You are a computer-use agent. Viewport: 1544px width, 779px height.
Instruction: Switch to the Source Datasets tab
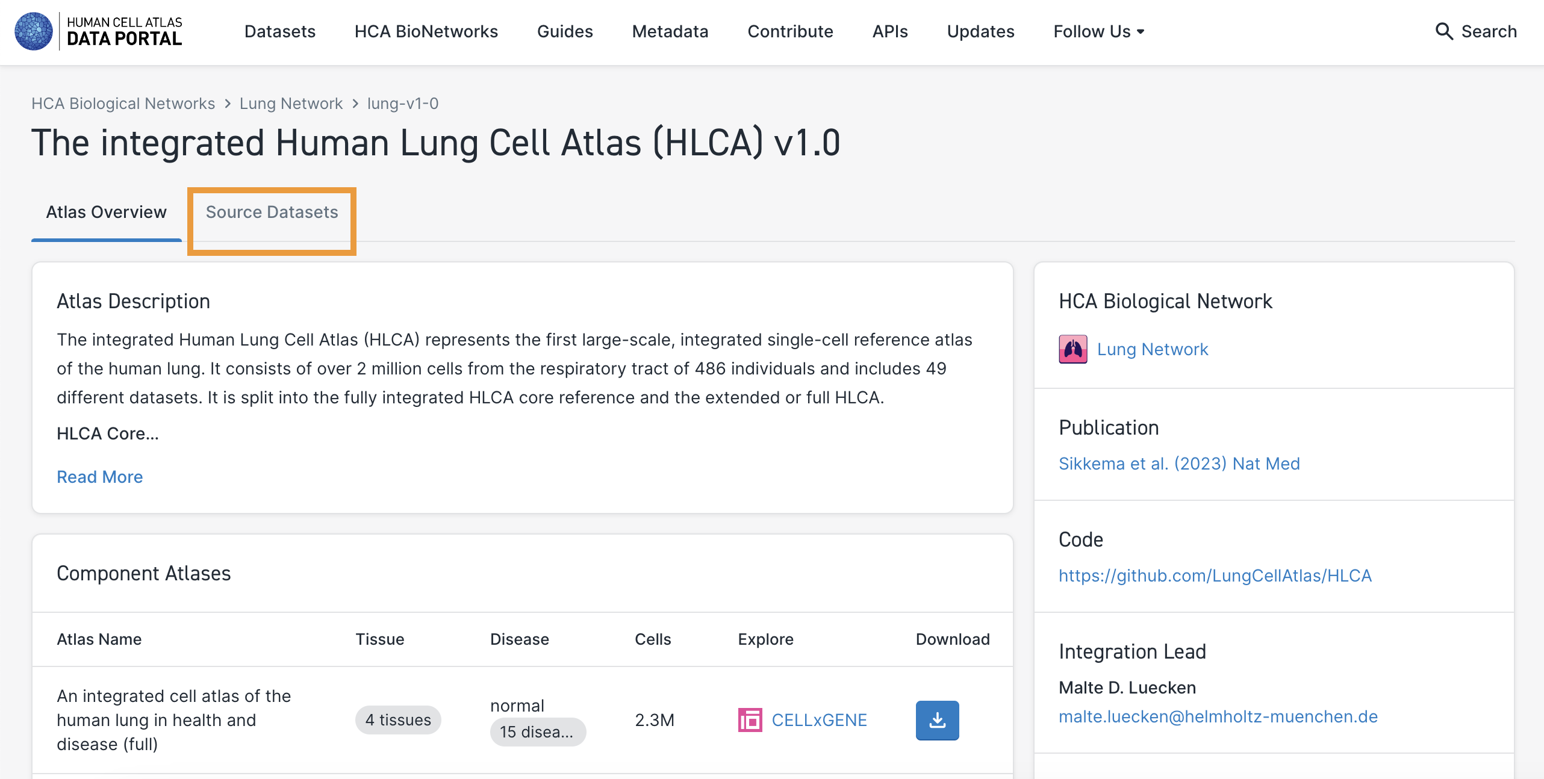coord(272,213)
